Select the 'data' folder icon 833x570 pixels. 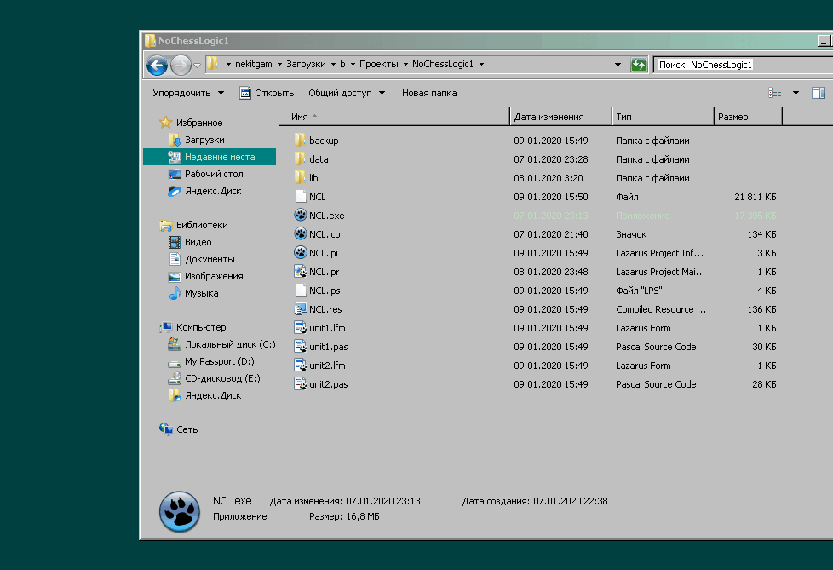[x=300, y=158]
